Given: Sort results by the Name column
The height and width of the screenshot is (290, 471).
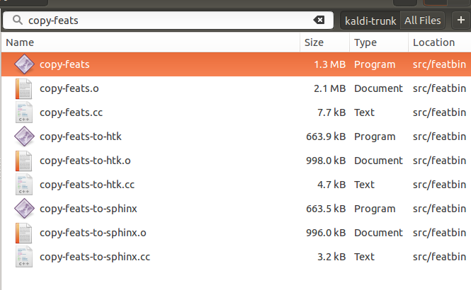Looking at the screenshot, I should coord(150,42).
